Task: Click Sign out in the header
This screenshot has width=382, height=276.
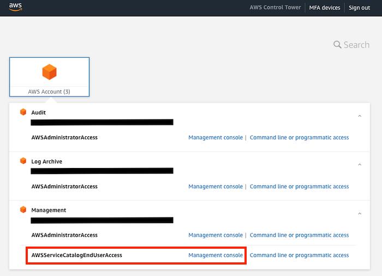Action: tap(359, 8)
